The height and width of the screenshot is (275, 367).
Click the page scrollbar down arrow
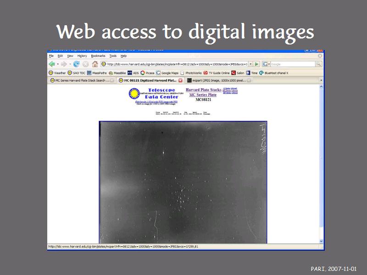321,241
